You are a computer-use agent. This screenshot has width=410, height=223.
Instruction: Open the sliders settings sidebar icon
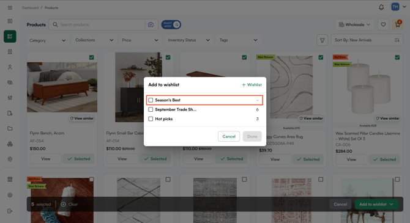[10, 98]
